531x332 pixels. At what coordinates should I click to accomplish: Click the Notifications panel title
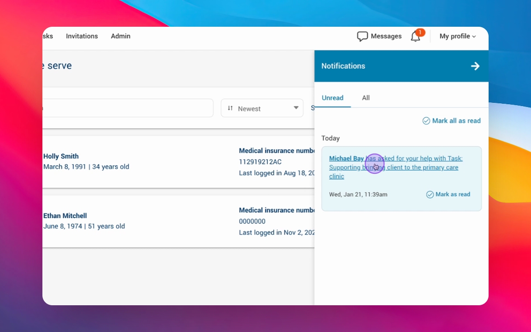click(343, 66)
